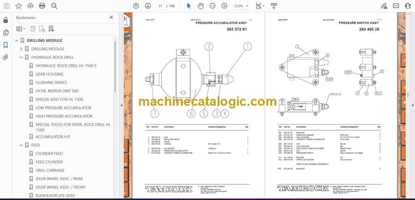Collapse left navigation pane arrow
Screen dimensions: 415x200
121,105
